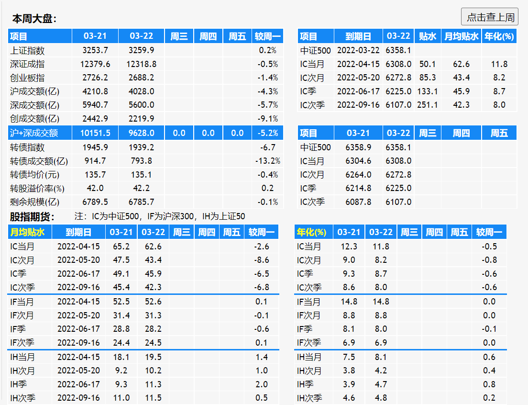The image size is (528, 405).
Task: Click the 沪+深成交额 highlighted row label
Action: [33, 133]
